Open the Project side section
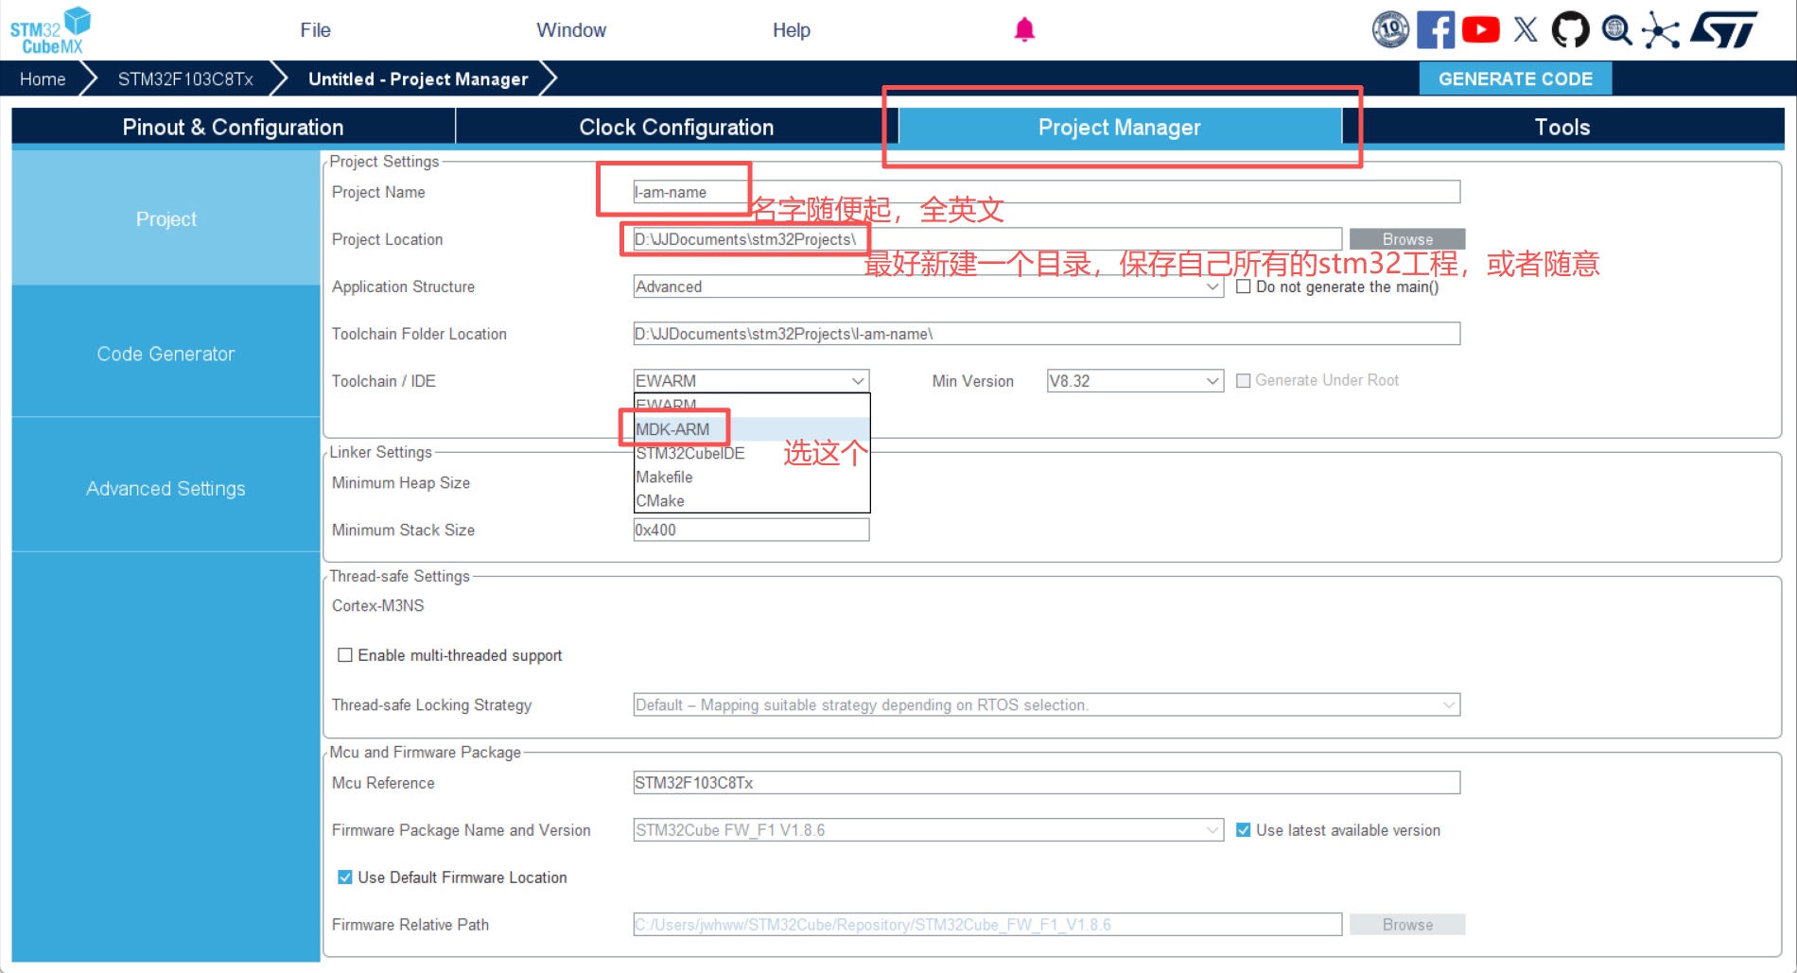 (166, 218)
